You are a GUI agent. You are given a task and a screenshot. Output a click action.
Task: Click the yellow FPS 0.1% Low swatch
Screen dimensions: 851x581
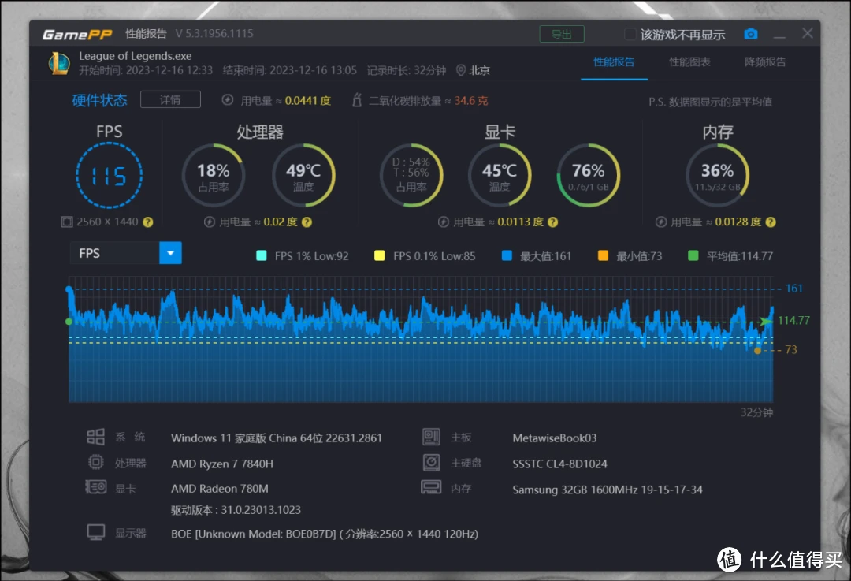coord(380,255)
